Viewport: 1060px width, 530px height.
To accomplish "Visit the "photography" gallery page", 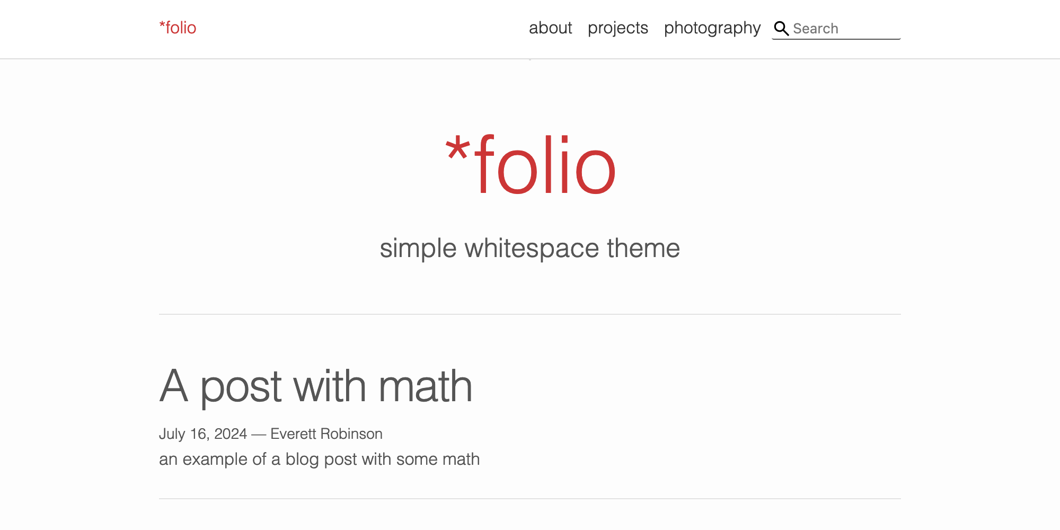I will tap(712, 28).
